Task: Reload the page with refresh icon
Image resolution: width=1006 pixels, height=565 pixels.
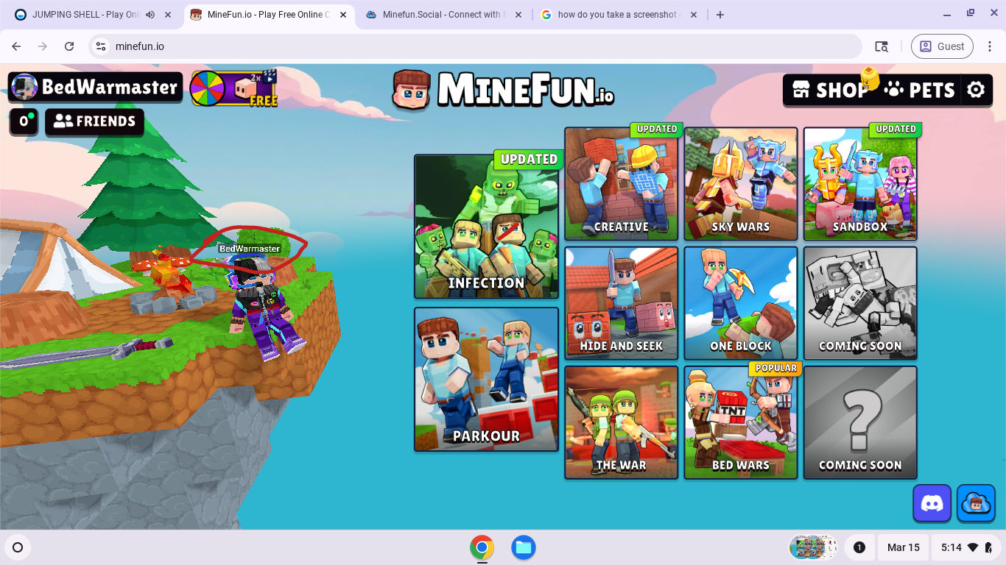Action: point(69,46)
